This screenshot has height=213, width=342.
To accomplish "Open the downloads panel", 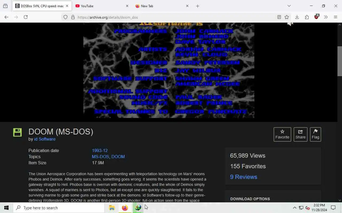I will coord(297,17).
